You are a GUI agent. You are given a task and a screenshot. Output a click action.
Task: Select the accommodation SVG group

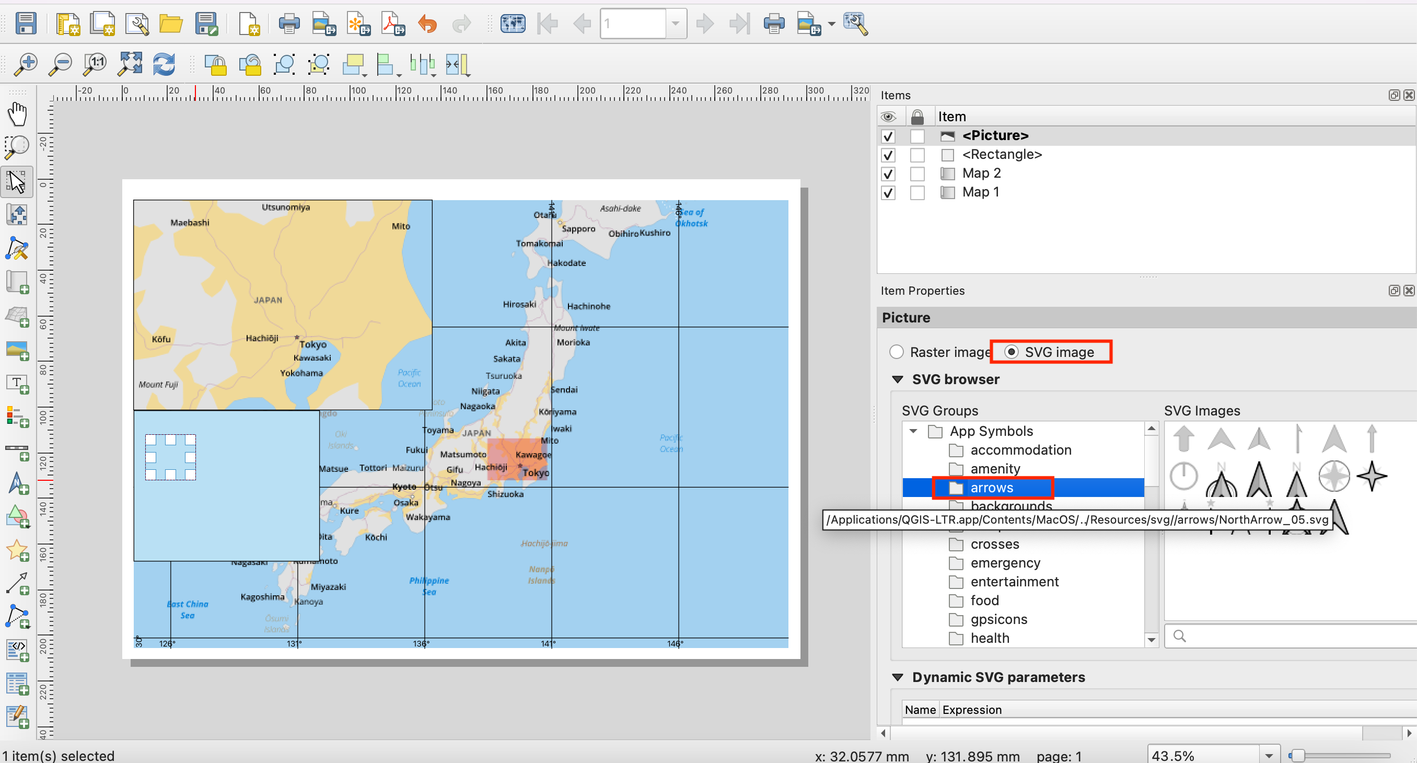[x=1020, y=450]
